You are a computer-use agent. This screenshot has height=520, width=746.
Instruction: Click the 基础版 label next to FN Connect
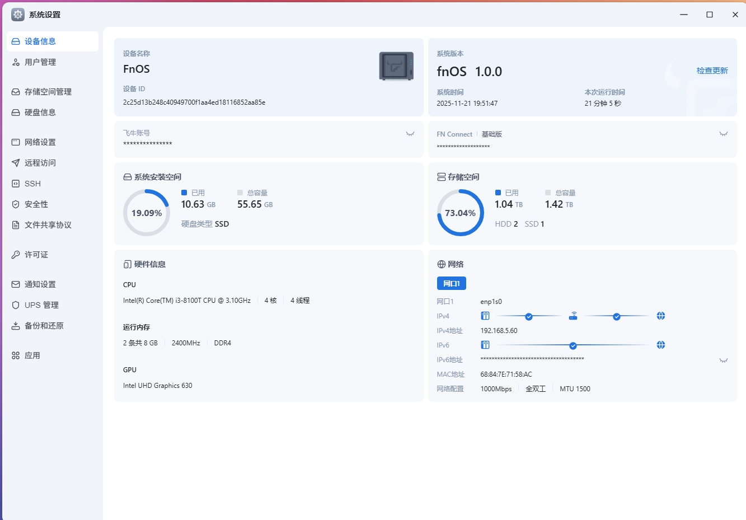tap(492, 134)
